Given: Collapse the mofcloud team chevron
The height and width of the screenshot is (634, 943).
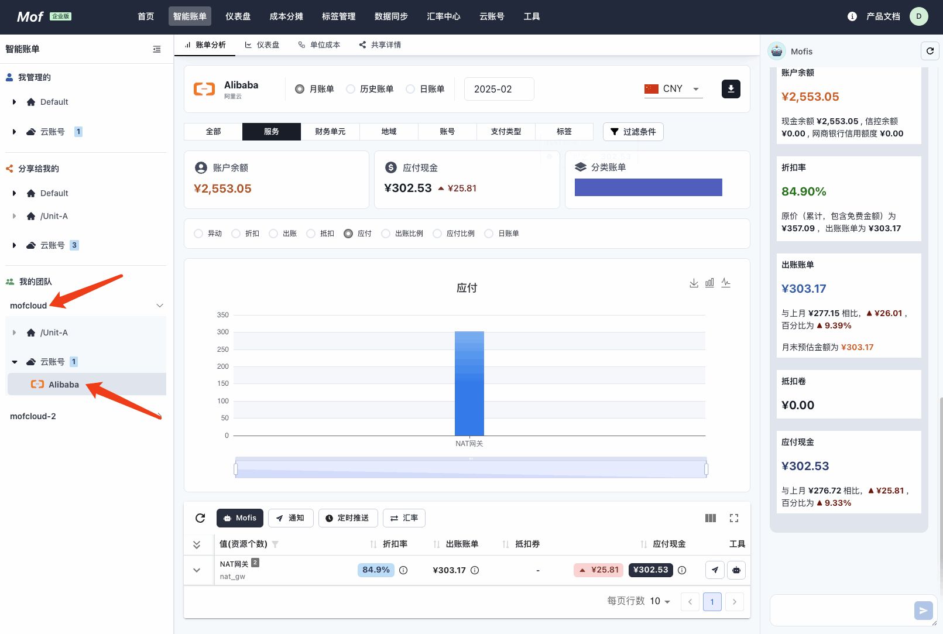Looking at the screenshot, I should click(x=160, y=306).
